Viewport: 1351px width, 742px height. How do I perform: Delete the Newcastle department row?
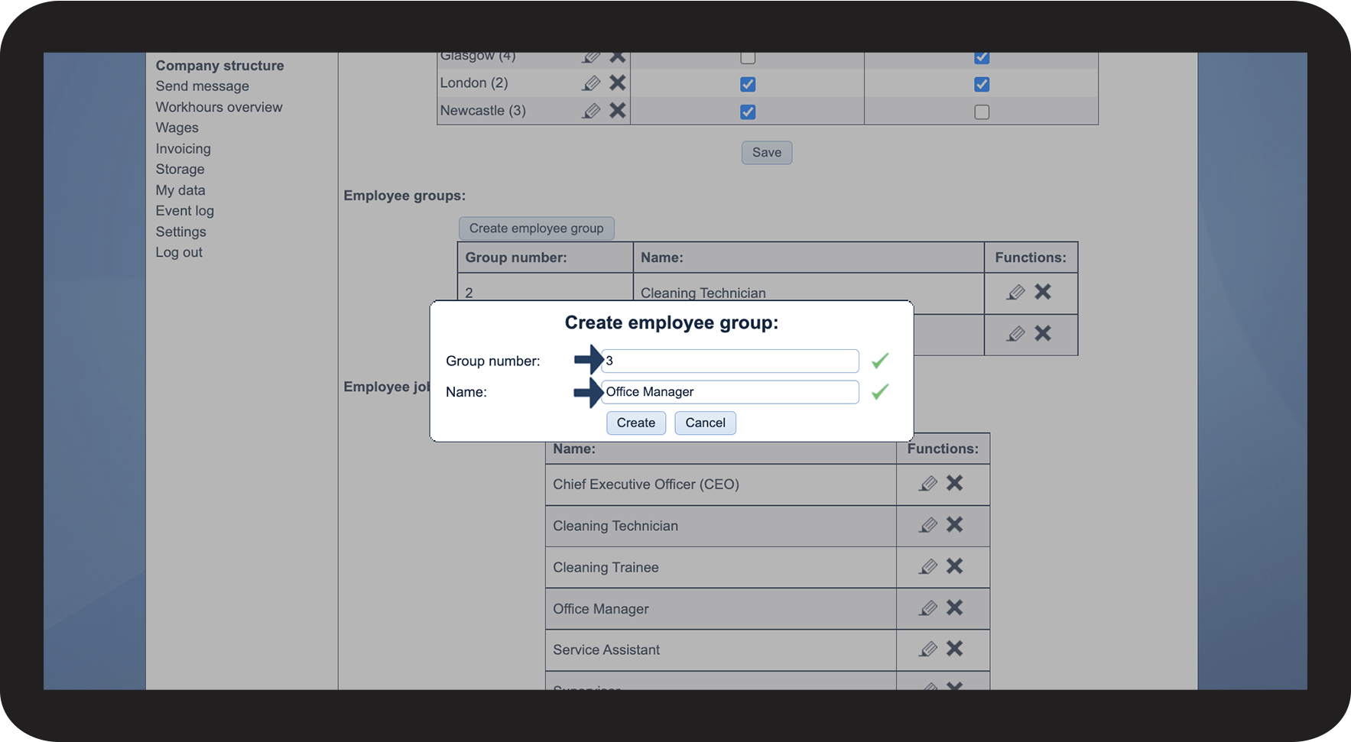click(618, 111)
